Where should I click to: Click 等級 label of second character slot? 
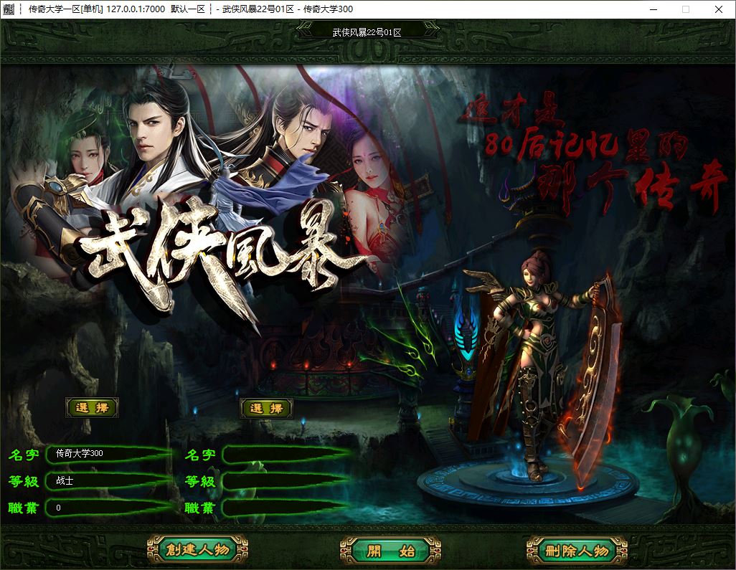(200, 481)
